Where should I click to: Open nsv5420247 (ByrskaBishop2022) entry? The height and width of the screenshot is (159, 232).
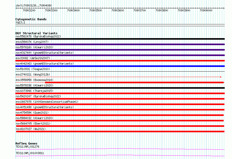point(38,96)
